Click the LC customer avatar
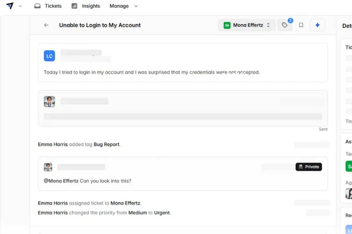The width and height of the screenshot is (352, 234). pos(49,56)
